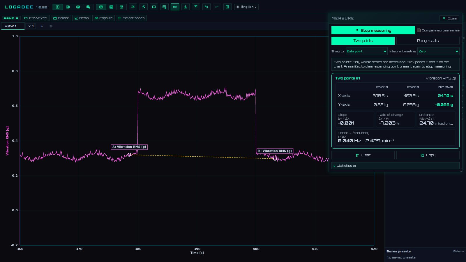
Task: Click the upload arrow icon
Action: [196, 7]
